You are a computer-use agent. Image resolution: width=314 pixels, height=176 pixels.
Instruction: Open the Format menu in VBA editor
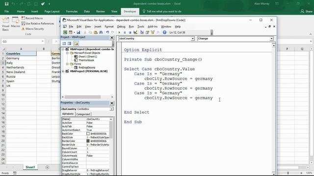[x=109, y=26]
